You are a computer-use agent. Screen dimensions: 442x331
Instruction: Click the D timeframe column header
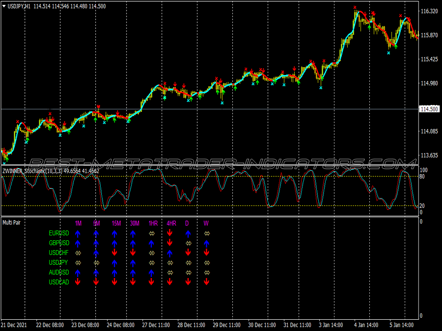click(187, 223)
